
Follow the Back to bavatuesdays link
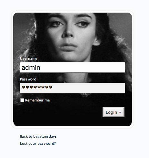click(38, 136)
